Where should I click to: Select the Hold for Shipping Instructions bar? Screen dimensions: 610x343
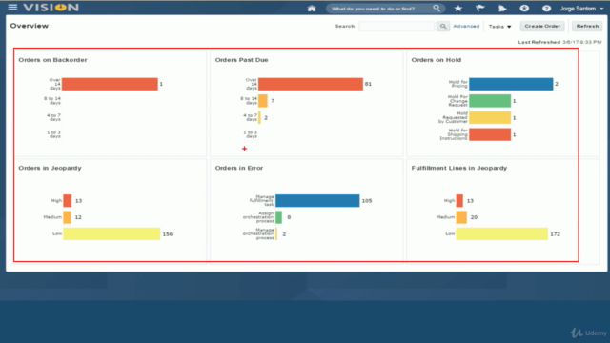tap(490, 134)
